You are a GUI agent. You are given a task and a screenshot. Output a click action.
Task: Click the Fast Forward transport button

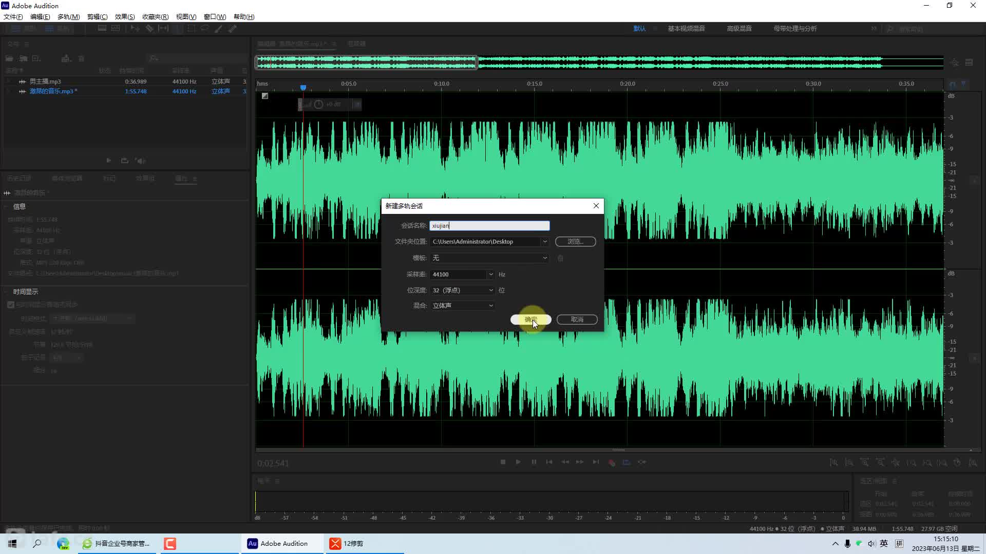[x=580, y=462]
